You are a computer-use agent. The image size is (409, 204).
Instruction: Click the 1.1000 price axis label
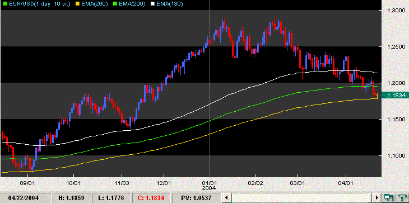click(396, 155)
